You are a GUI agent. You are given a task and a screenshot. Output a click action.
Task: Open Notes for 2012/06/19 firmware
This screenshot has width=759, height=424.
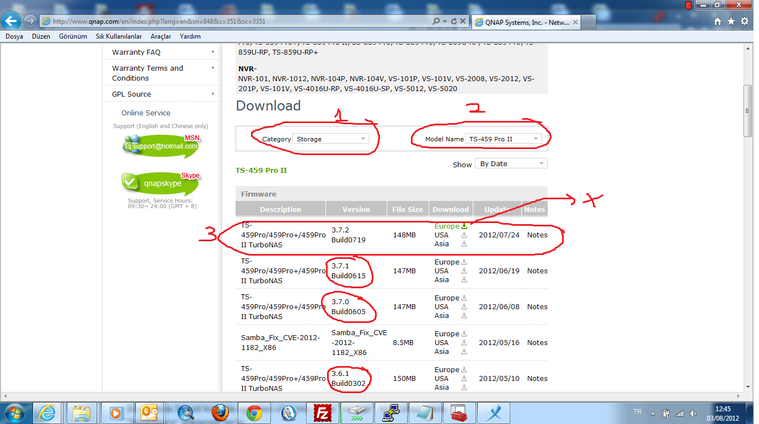coord(537,271)
